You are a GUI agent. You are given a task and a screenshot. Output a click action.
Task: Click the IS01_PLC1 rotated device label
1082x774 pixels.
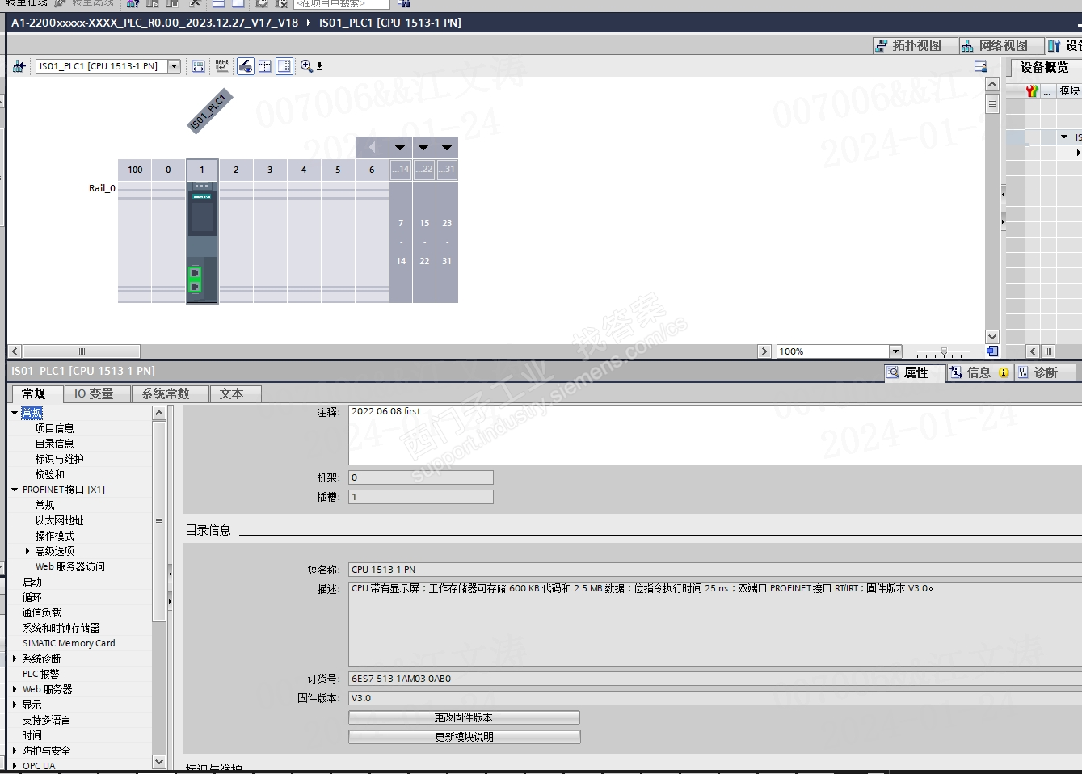209,111
